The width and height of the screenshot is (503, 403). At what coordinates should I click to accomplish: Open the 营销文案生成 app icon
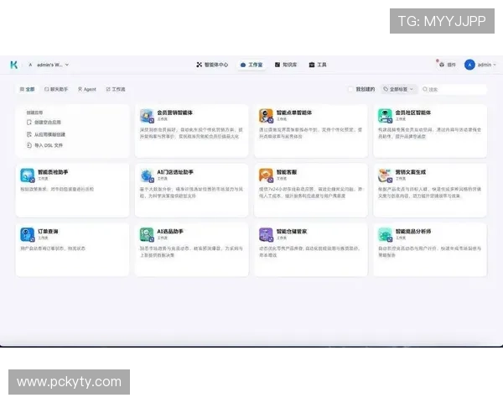point(385,175)
